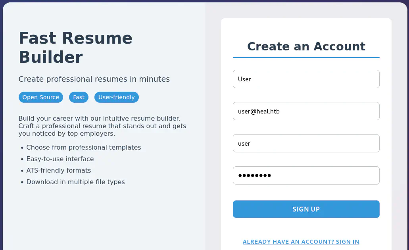The image size is (409, 250).
Task: Click the SIGN UP button
Action: point(306,209)
